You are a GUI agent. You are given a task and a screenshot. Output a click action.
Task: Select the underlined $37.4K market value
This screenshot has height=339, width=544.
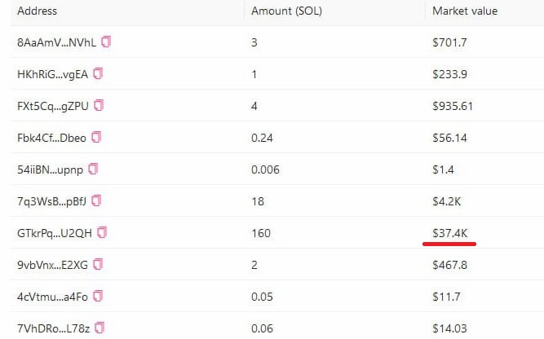(450, 233)
